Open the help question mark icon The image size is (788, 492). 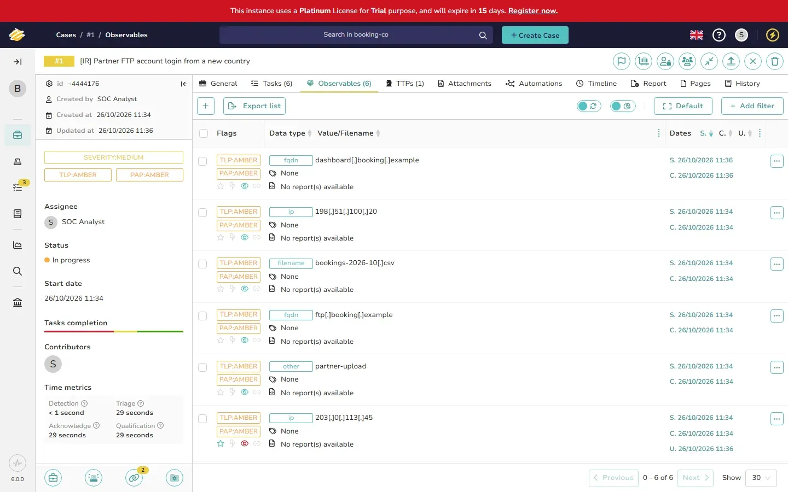[719, 35]
